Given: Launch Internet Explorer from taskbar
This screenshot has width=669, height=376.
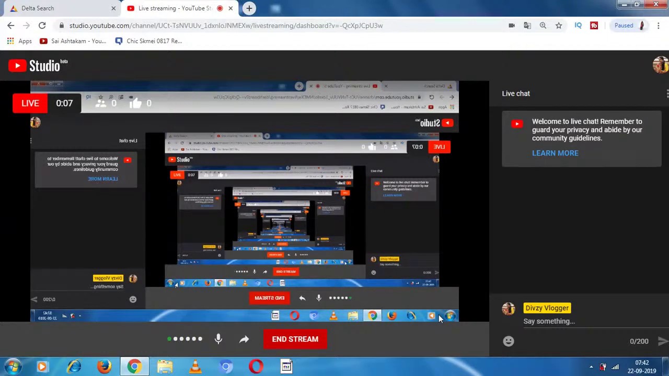Looking at the screenshot, I should (x=74, y=367).
